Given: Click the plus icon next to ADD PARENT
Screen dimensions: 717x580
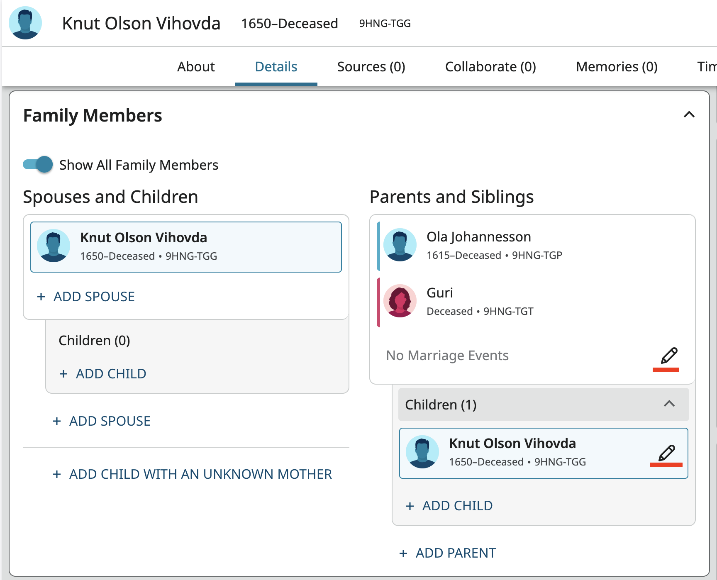Looking at the screenshot, I should point(403,553).
